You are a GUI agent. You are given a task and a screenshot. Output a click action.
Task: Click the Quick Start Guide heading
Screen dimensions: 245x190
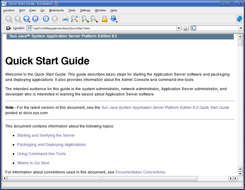pos(47,61)
